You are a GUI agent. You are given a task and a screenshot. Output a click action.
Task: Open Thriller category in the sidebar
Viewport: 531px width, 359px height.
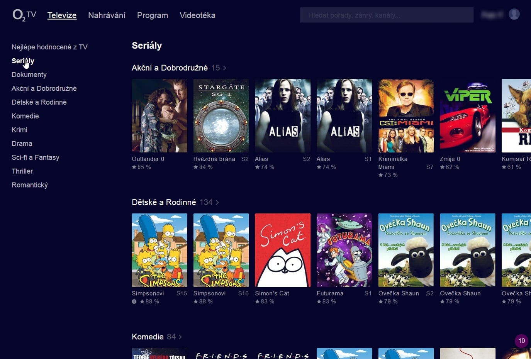22,171
